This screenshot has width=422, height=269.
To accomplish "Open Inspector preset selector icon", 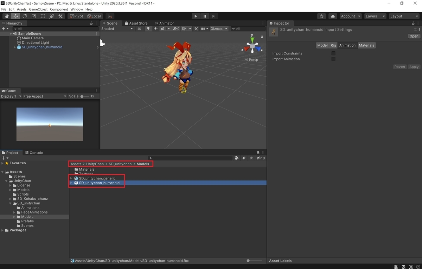I will [x=415, y=30].
